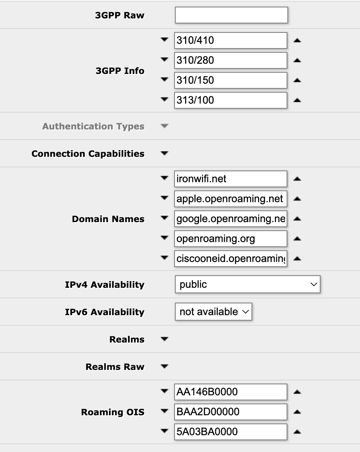The width and height of the screenshot is (360, 452).
Task: Click the down arrow beside 310/410 entry
Action: [164, 39]
